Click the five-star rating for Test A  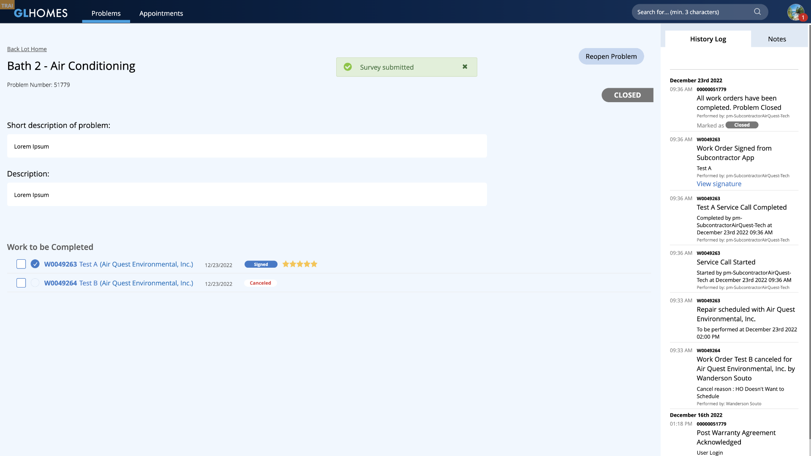pos(300,264)
